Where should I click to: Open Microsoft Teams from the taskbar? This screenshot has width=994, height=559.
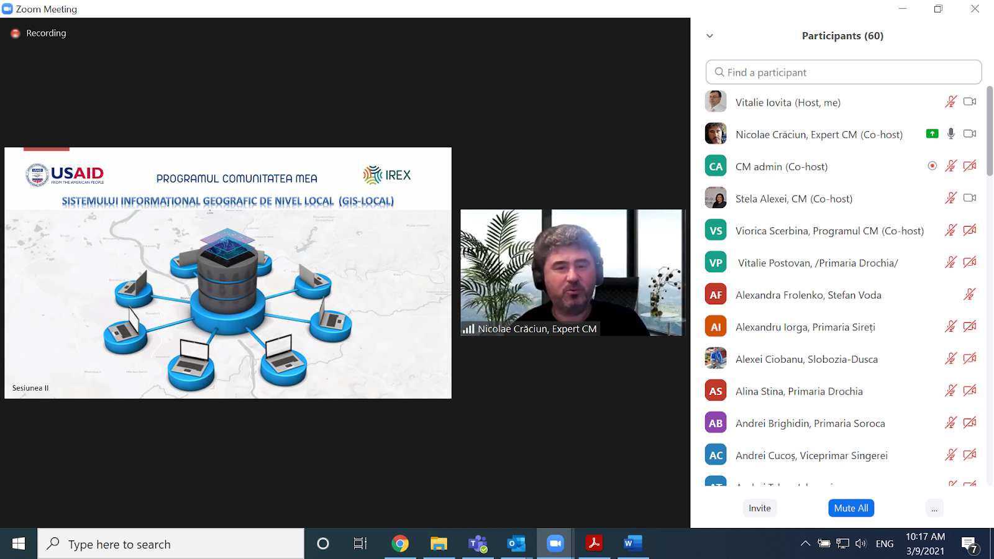(x=478, y=544)
